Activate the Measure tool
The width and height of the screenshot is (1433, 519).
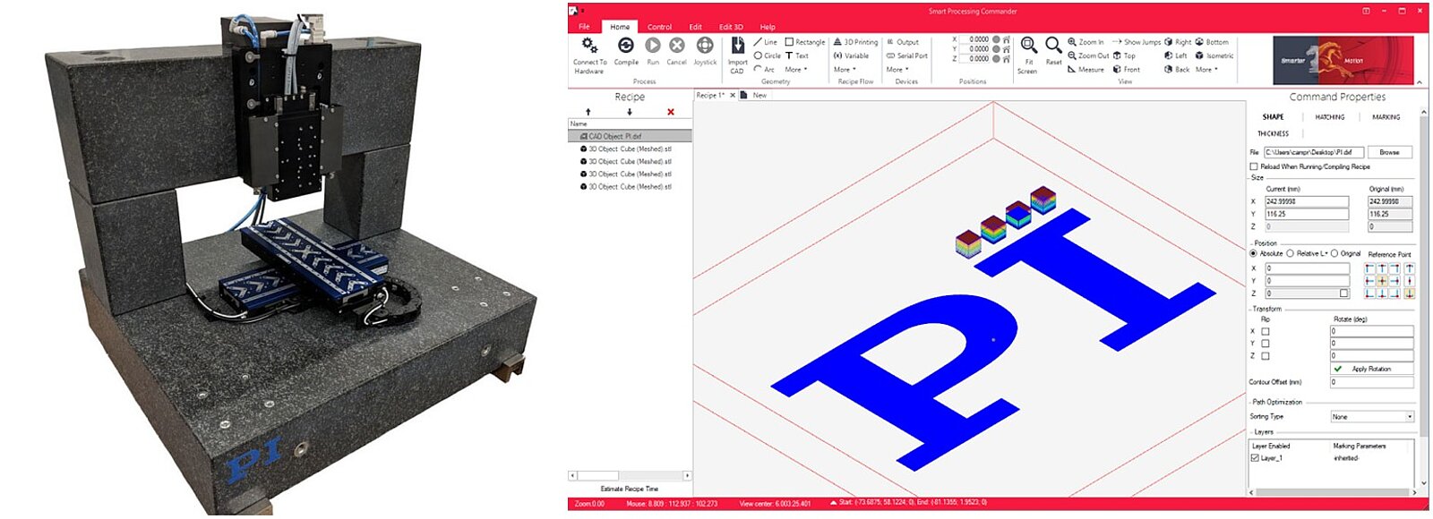tap(1085, 69)
